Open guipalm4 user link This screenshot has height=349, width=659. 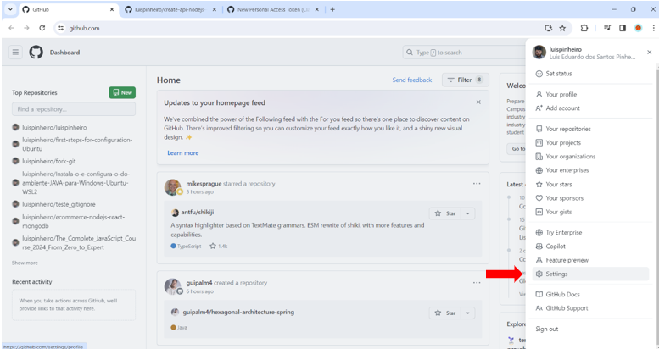click(x=199, y=283)
